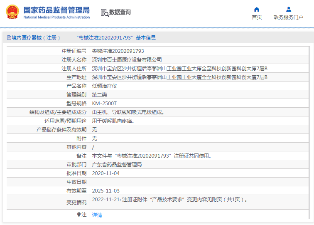The image size is (314, 225).
Task: Click the lightbulb icon beside 注
Action: (x=79, y=215)
